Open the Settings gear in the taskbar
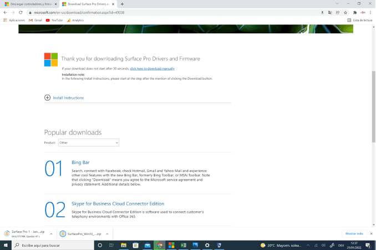 [x=207, y=245]
